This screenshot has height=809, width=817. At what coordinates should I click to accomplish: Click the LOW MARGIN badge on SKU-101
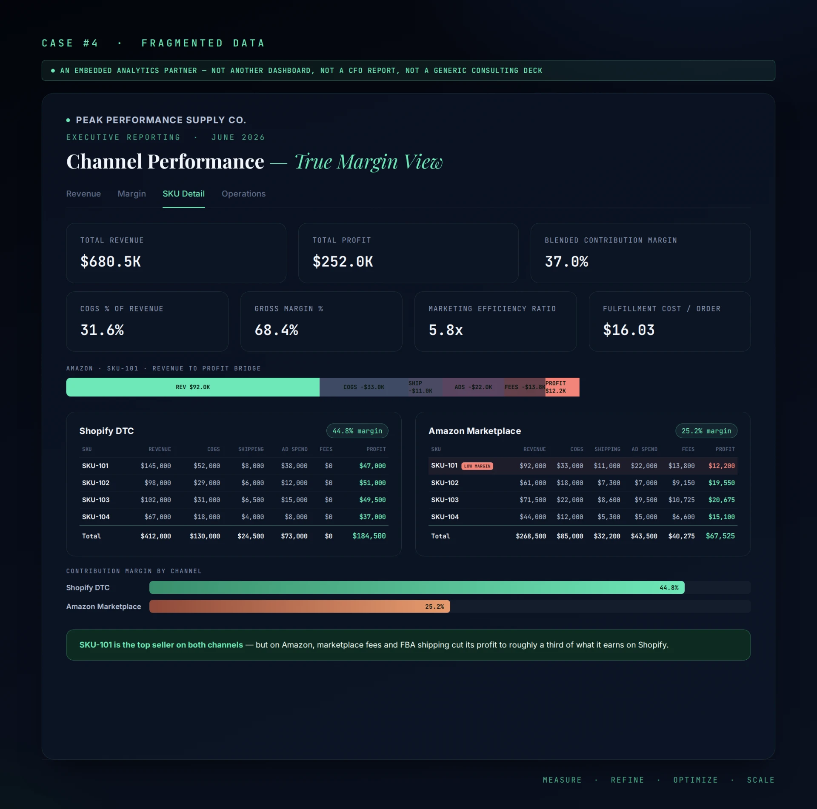pyautogui.click(x=477, y=466)
